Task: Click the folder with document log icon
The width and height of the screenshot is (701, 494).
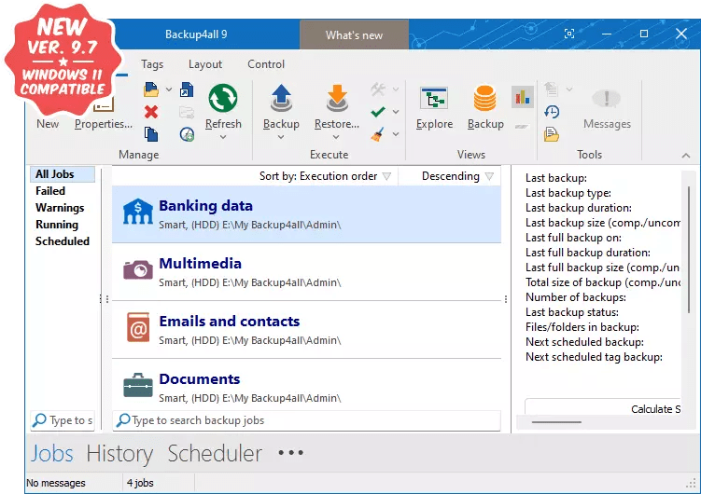Action: (552, 134)
